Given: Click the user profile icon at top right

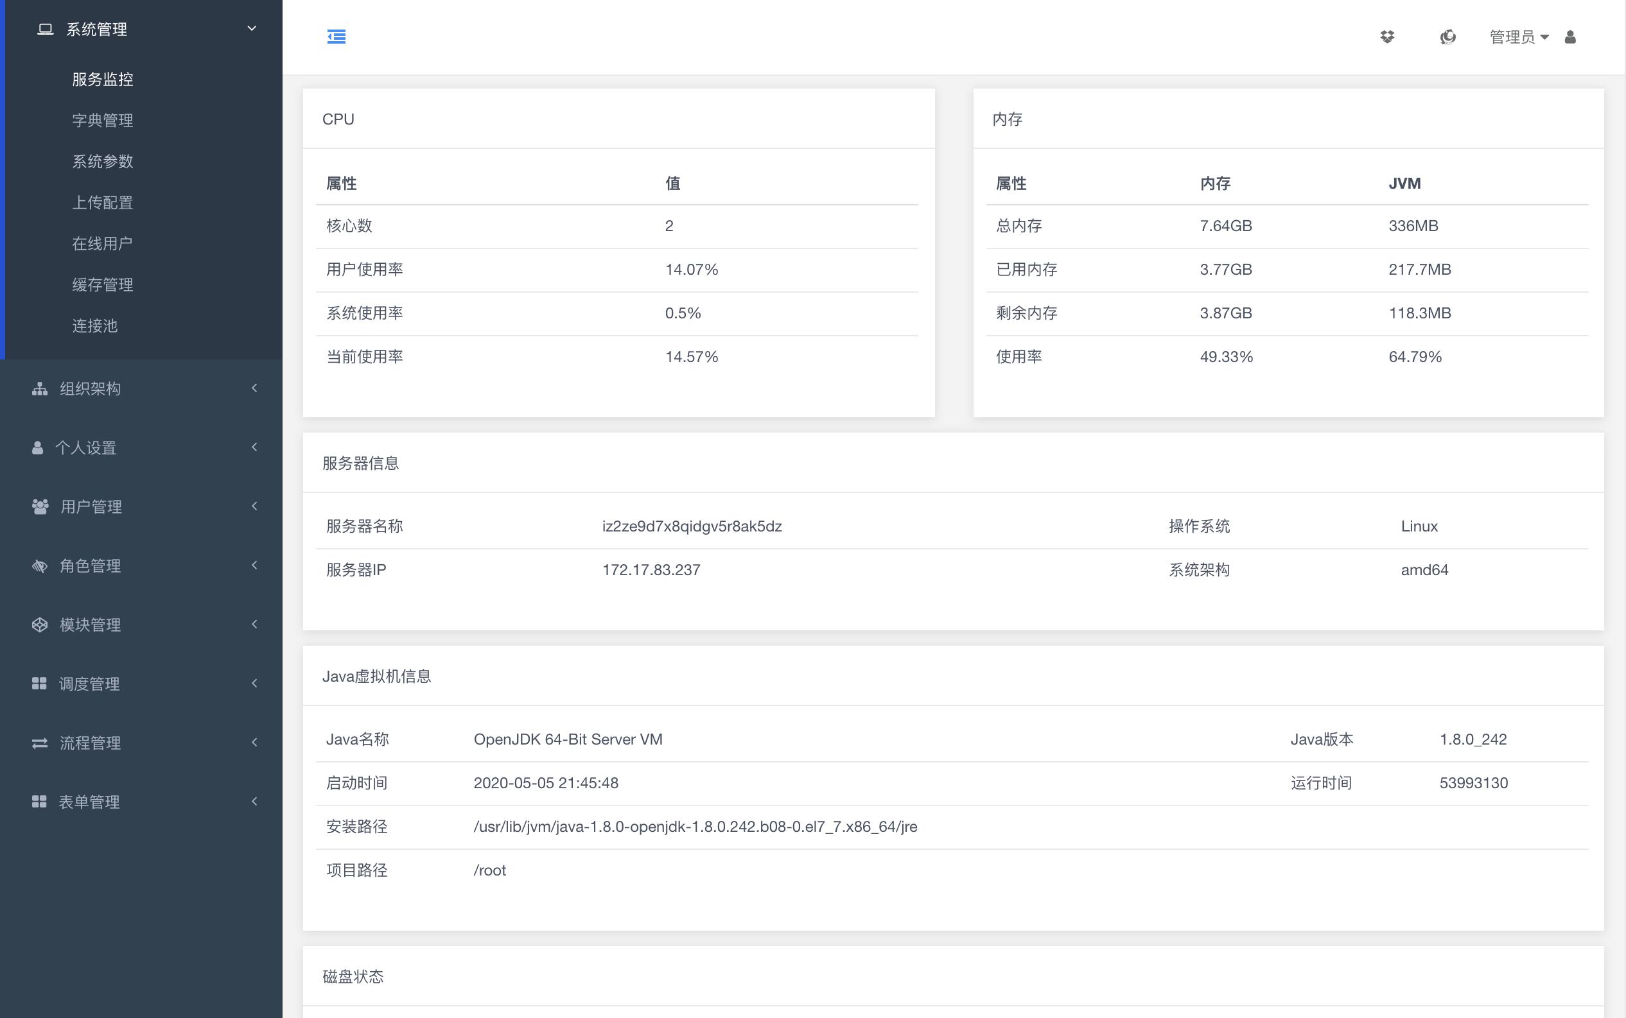Looking at the screenshot, I should [1569, 38].
